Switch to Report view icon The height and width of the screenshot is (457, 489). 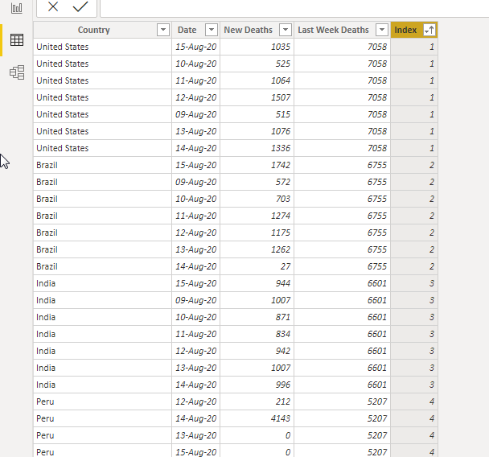(17, 8)
